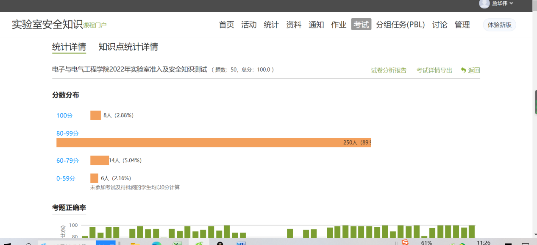Open the 管理 menu item
Viewport: 537px width, 245px height.
pyautogui.click(x=462, y=25)
